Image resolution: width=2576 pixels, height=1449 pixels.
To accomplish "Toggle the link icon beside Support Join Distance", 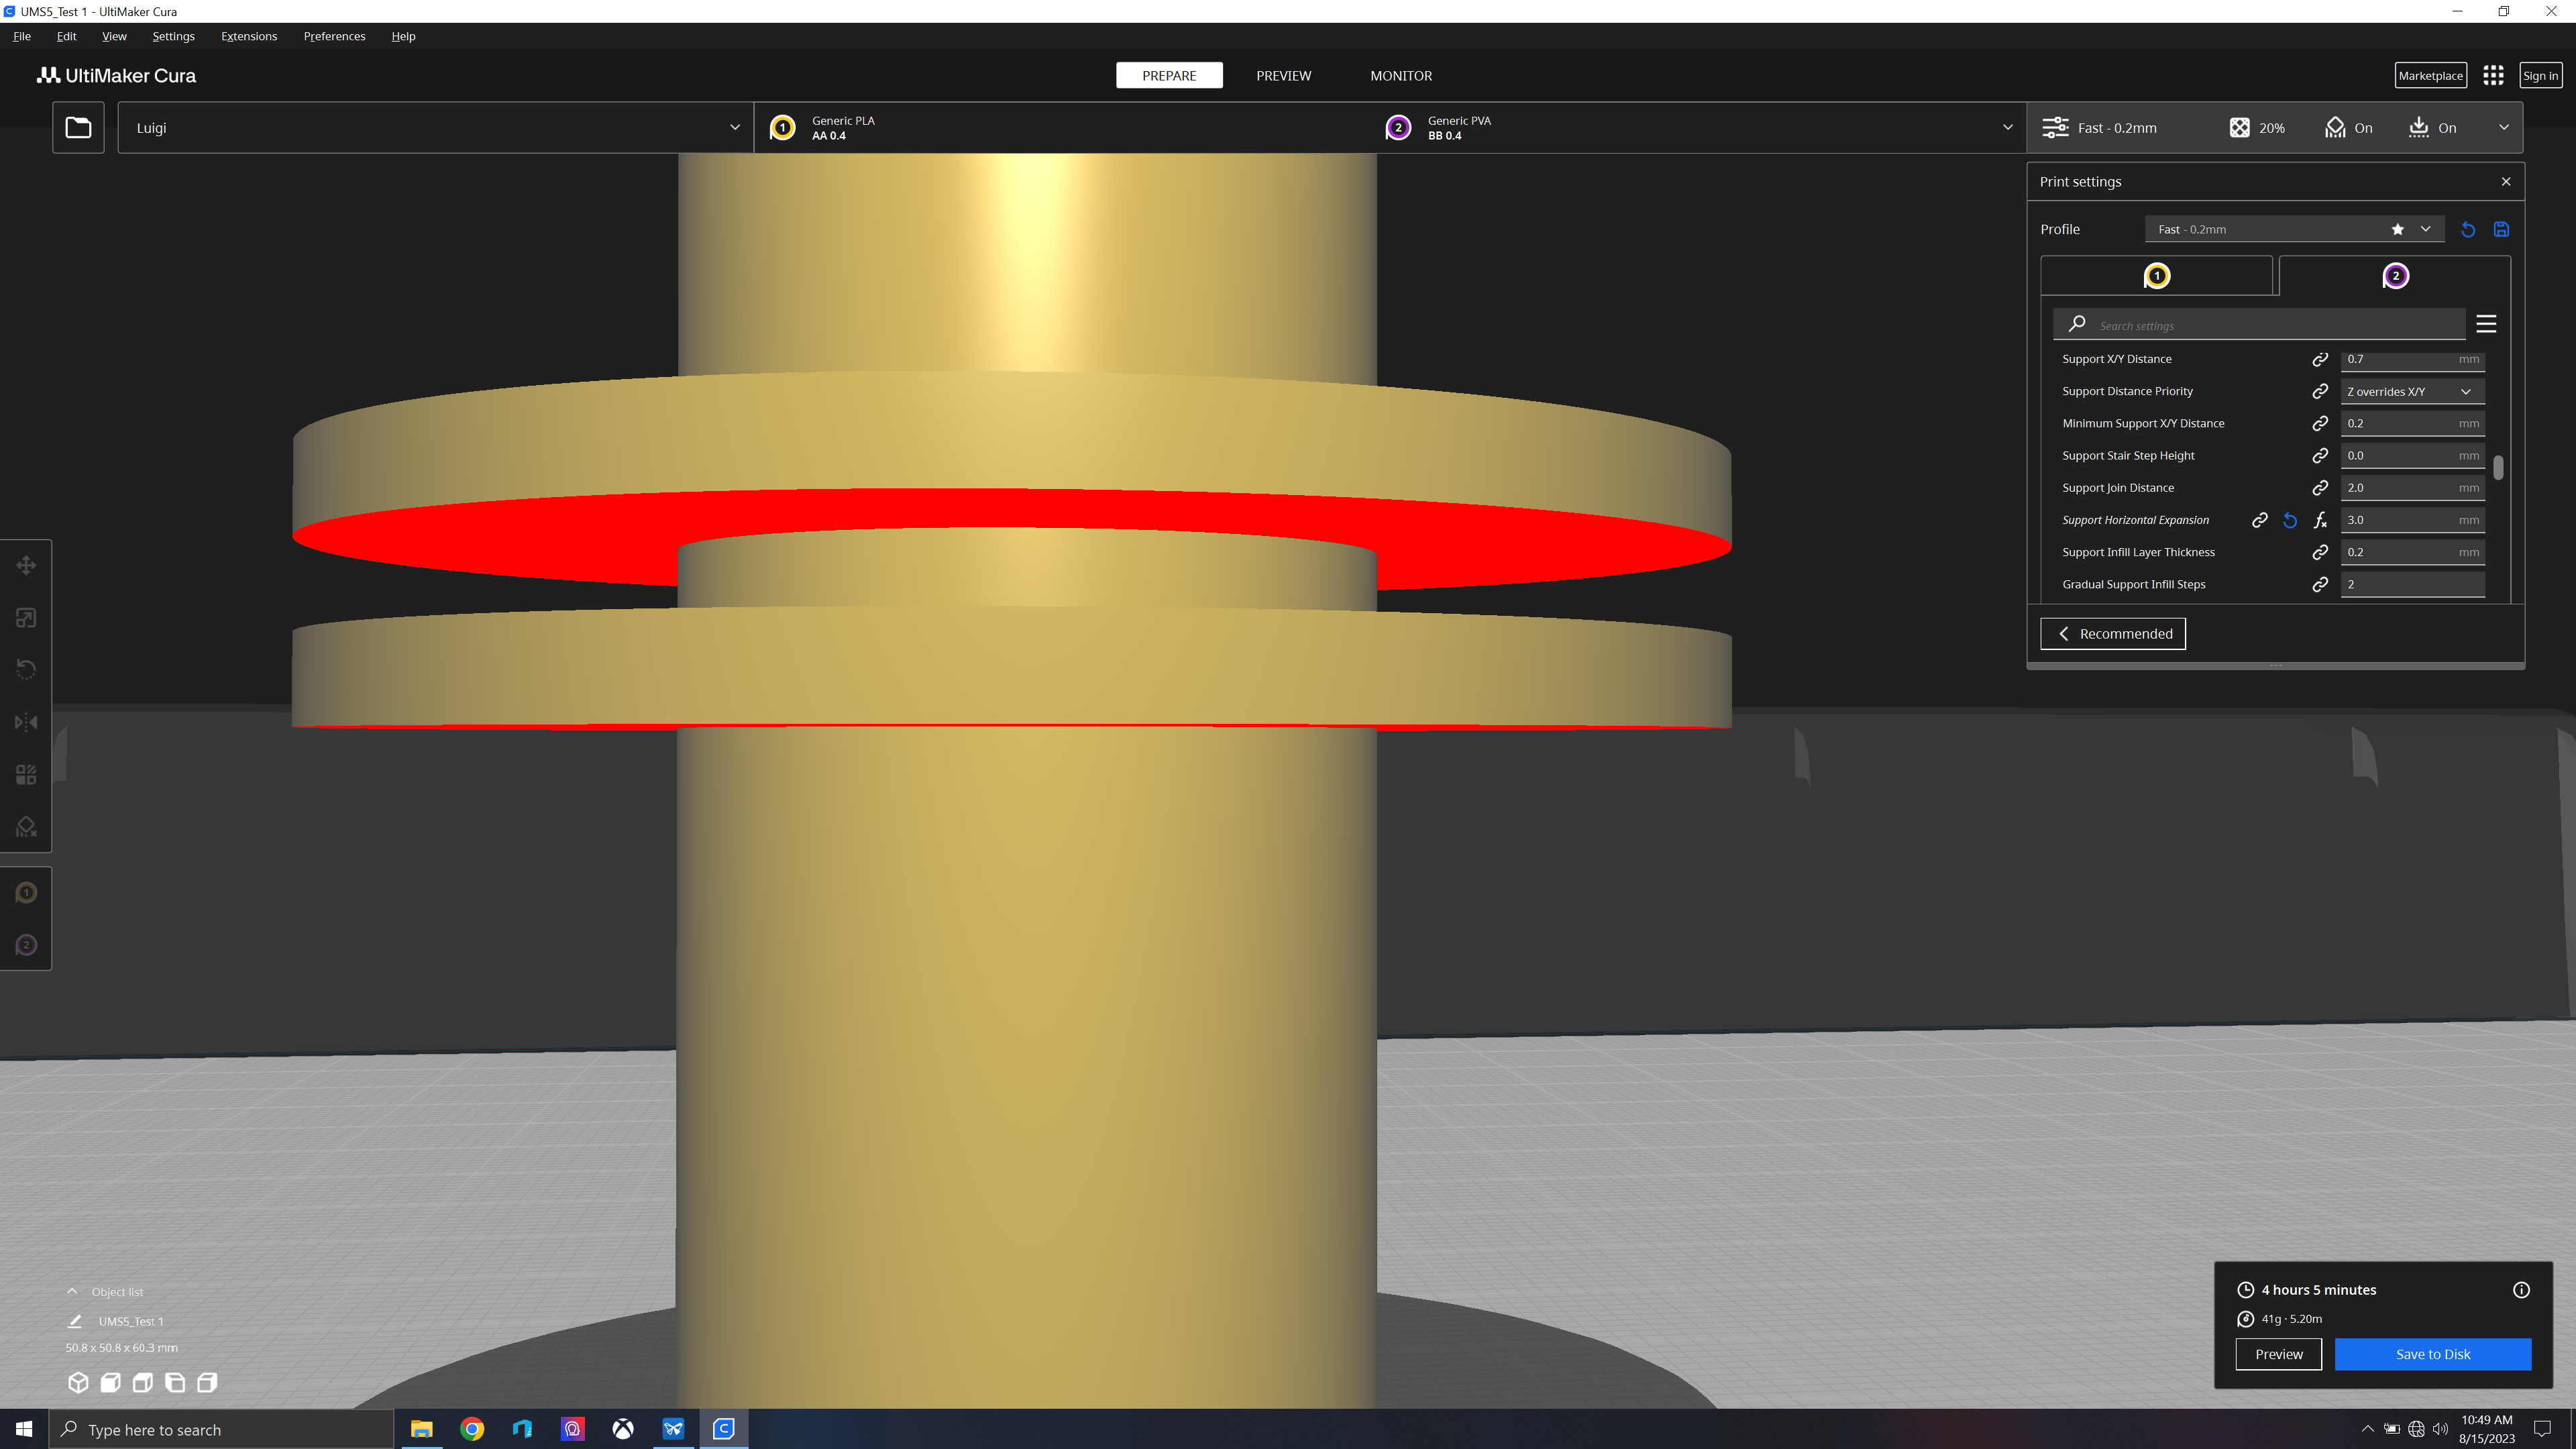I will pyautogui.click(x=2320, y=487).
